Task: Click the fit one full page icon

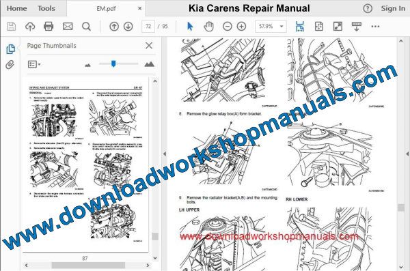Action: pos(318,27)
